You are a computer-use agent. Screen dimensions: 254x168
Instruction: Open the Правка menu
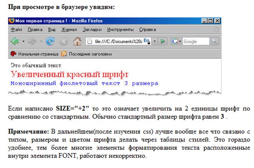click(x=35, y=30)
